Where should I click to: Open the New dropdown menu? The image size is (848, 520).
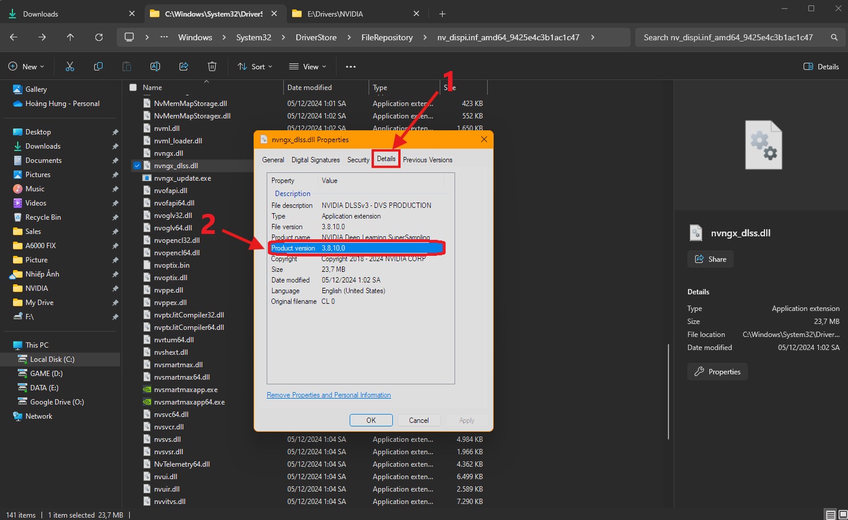tap(26, 66)
